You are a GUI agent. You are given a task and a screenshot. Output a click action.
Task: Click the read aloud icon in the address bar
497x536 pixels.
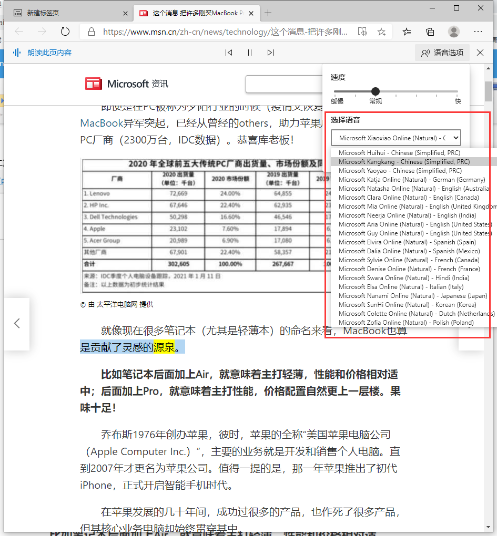[x=362, y=32]
